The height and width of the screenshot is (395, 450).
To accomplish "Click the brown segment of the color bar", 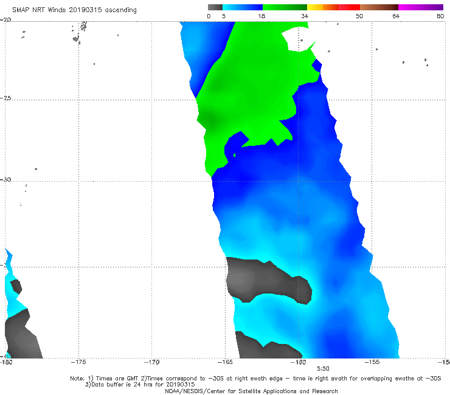I will click(379, 7).
